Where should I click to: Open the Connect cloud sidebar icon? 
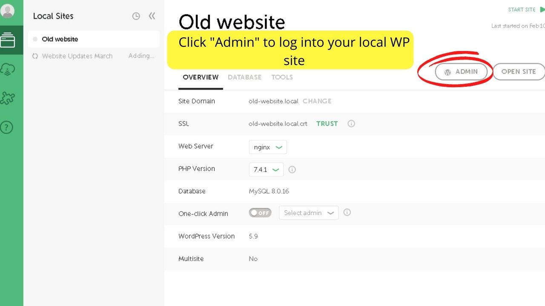[8, 69]
